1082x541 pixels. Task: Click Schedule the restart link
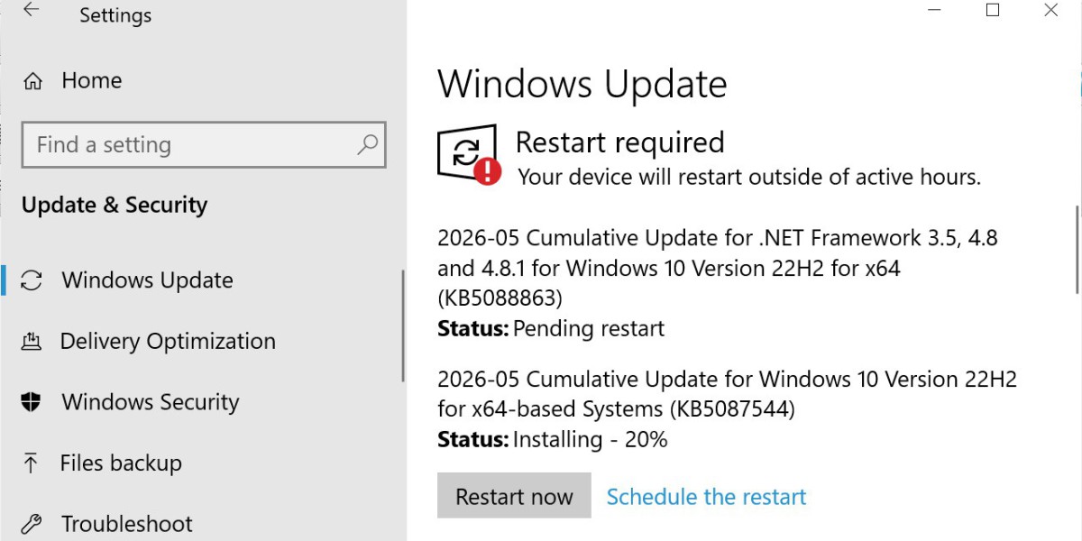(x=706, y=497)
